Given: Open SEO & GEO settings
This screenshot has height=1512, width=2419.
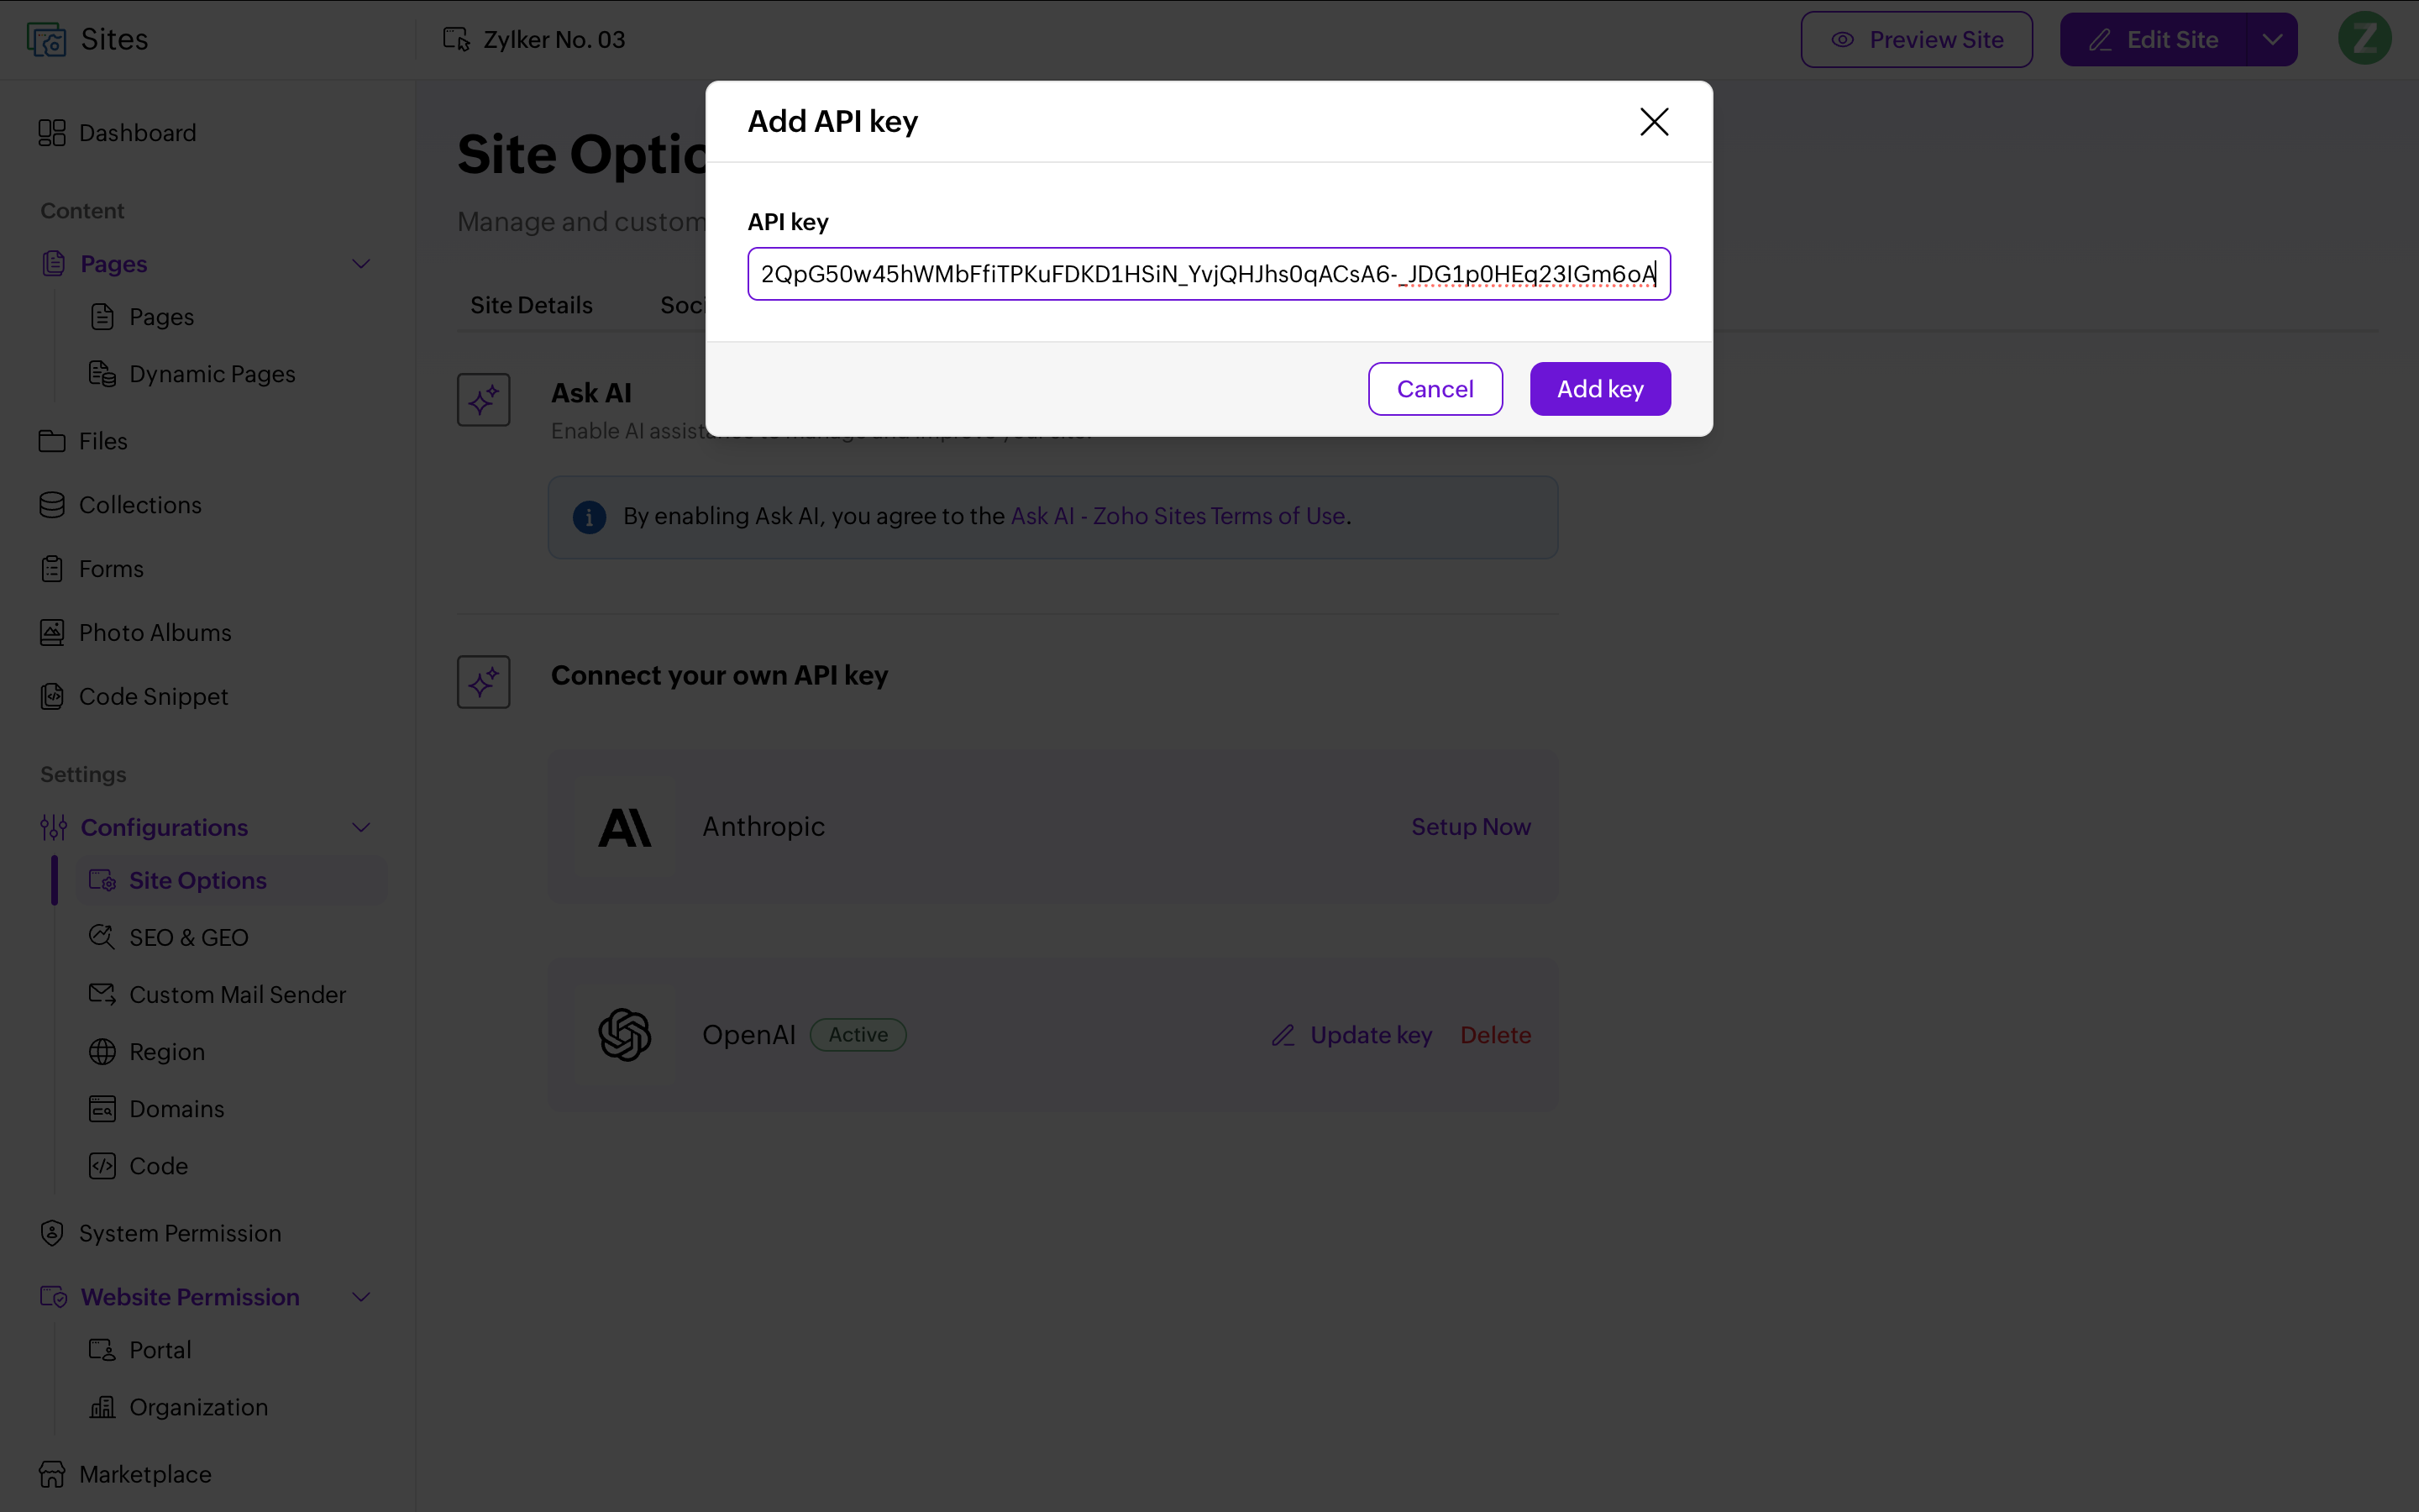Looking at the screenshot, I should coord(189,937).
